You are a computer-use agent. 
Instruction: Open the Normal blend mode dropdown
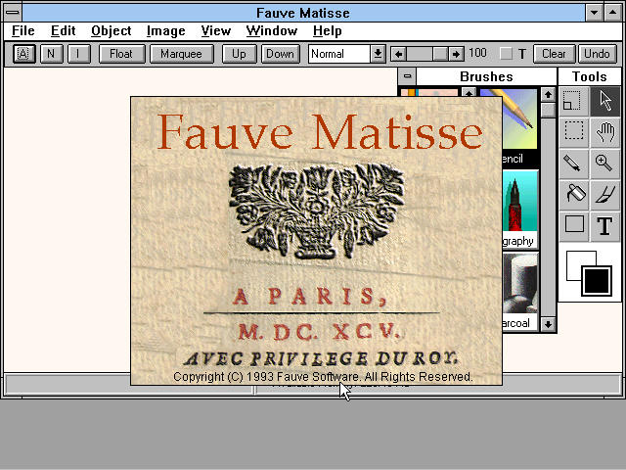(x=378, y=54)
